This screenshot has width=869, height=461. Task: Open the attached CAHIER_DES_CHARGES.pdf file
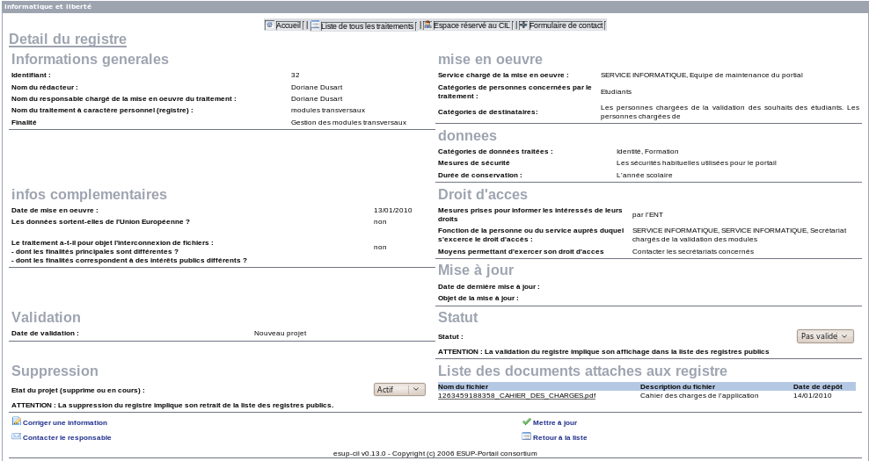[x=516, y=395]
